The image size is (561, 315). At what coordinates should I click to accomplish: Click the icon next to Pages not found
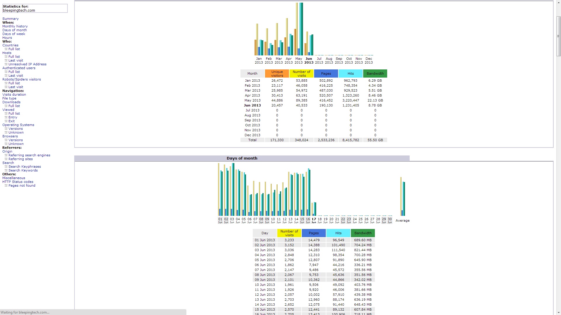click(x=6, y=185)
